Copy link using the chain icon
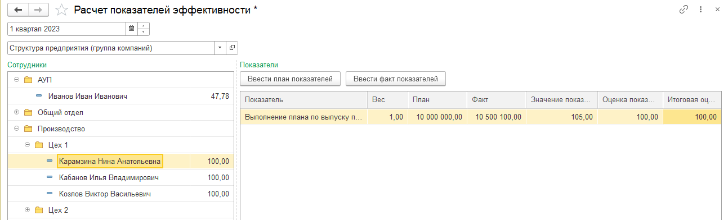The width and height of the screenshot is (728, 220). pos(684,10)
